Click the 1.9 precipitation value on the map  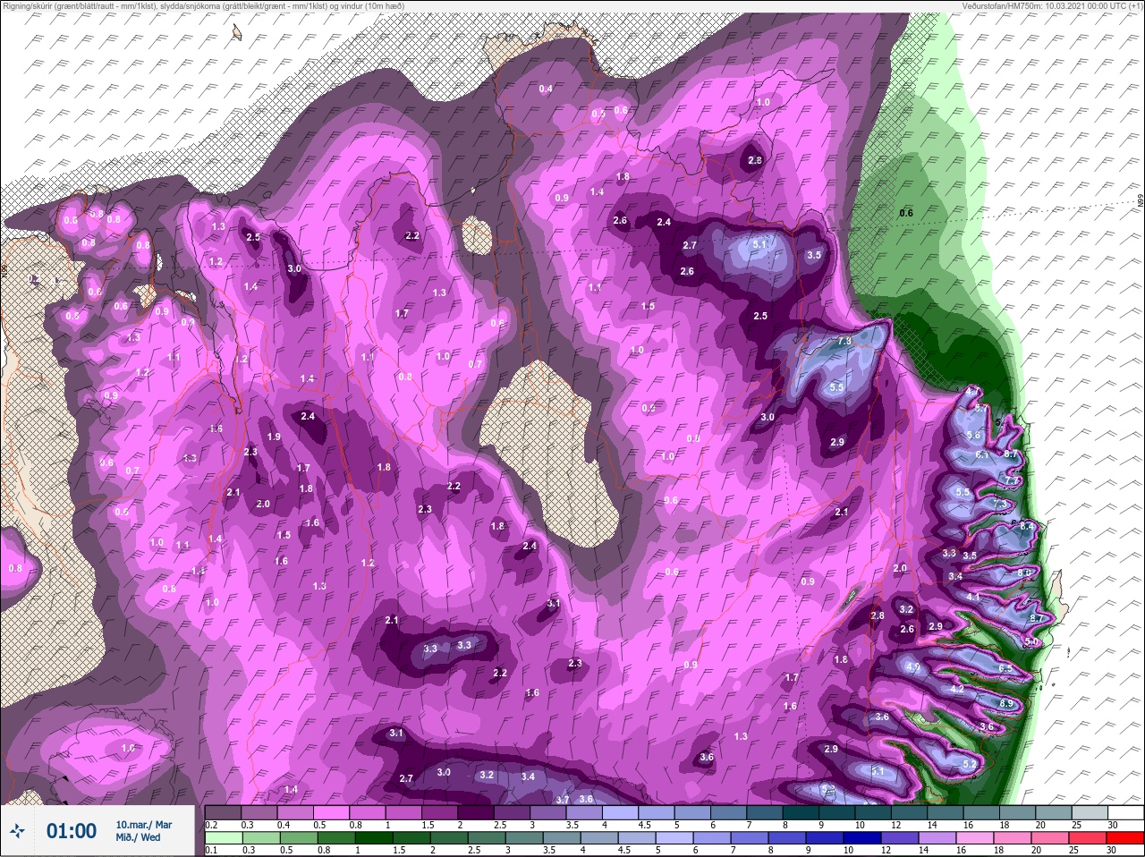click(275, 437)
